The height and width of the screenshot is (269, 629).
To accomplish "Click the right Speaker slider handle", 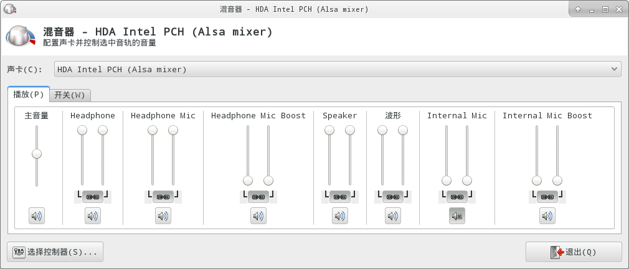I will pyautogui.click(x=350, y=130).
